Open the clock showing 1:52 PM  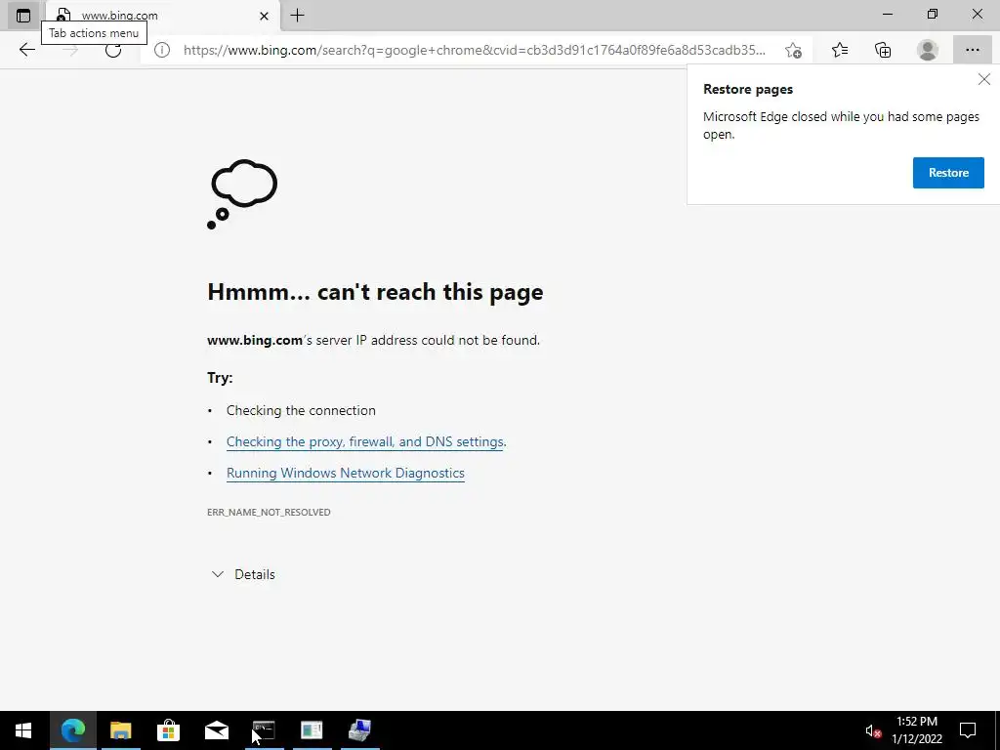coord(916,730)
